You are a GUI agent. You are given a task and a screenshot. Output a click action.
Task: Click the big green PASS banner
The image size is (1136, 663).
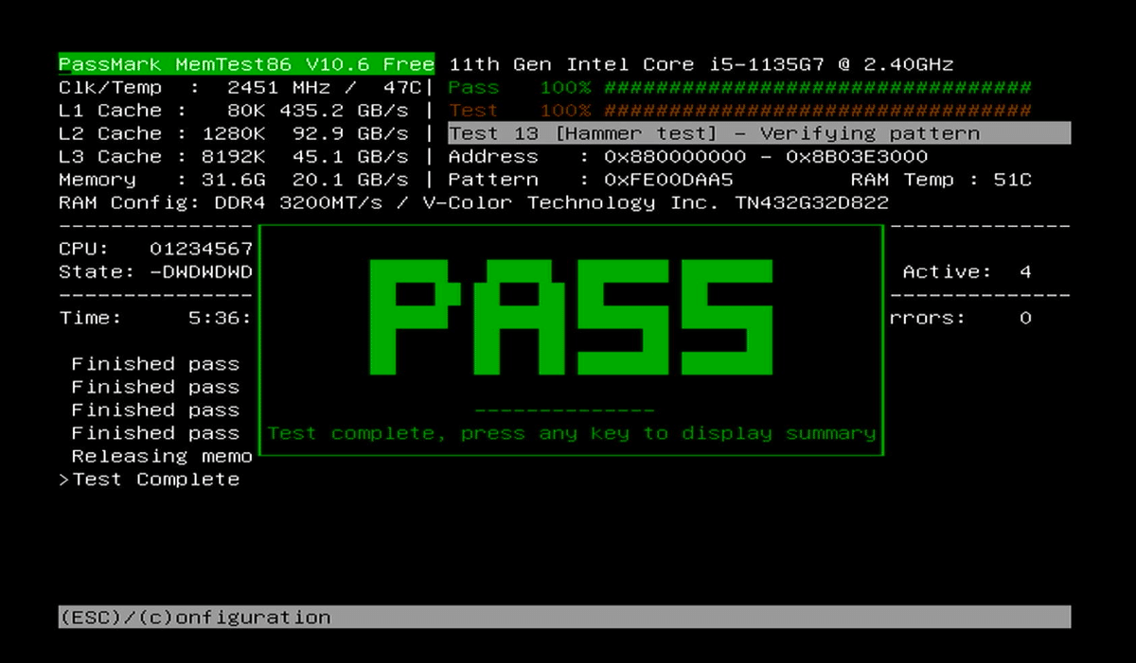tap(571, 317)
